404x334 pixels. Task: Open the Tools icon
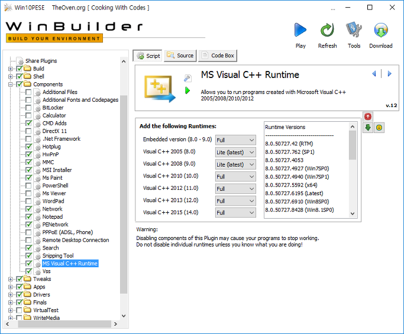pos(354,30)
